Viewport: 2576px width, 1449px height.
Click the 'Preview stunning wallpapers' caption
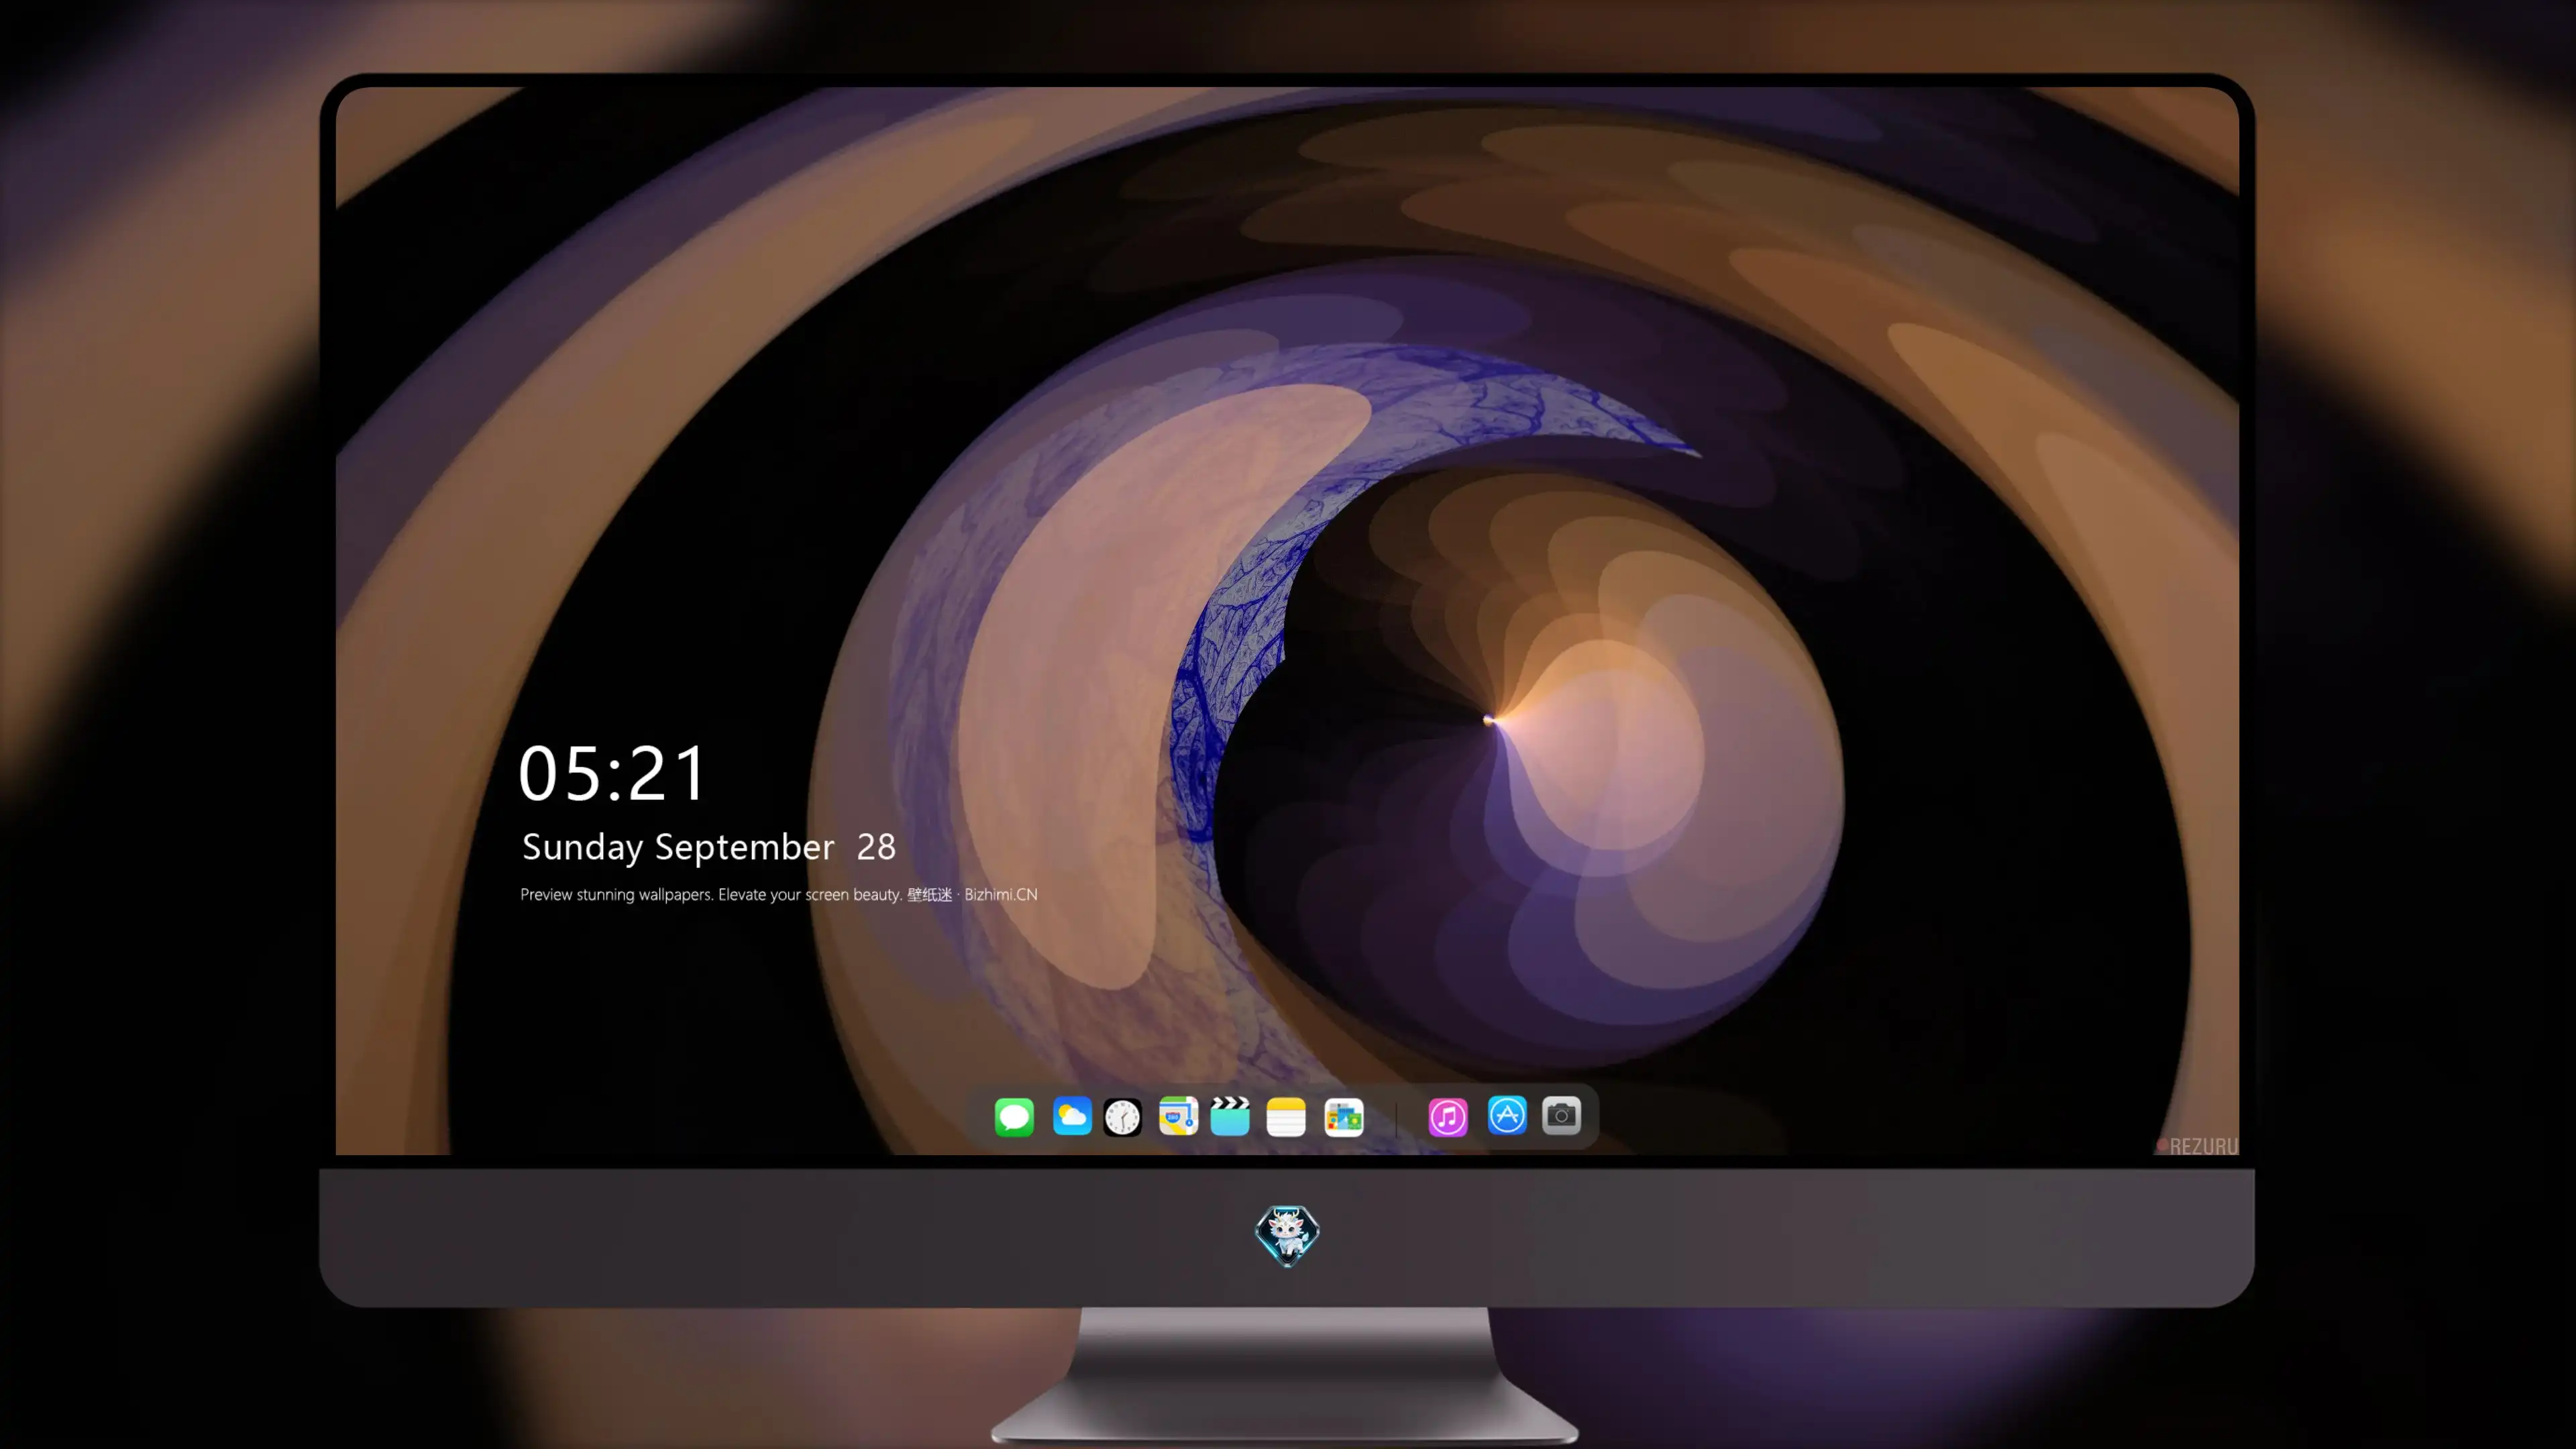779,894
